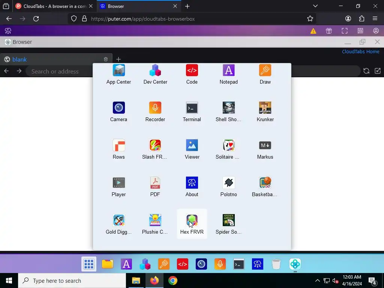
Task: Open Plushie Connect game
Action: pos(155,224)
